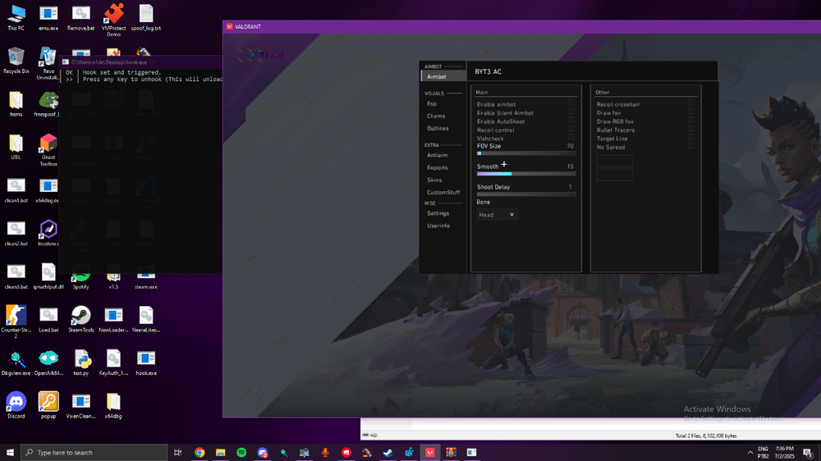
Task: Open the Skins section in the sidebar
Action: click(434, 180)
